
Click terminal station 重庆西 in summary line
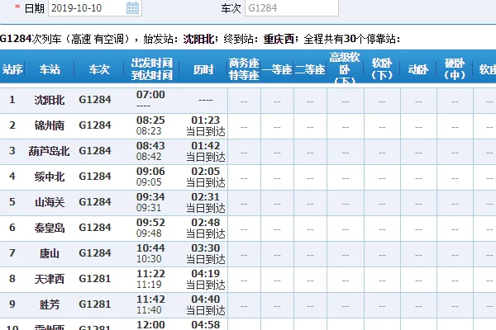279,39
